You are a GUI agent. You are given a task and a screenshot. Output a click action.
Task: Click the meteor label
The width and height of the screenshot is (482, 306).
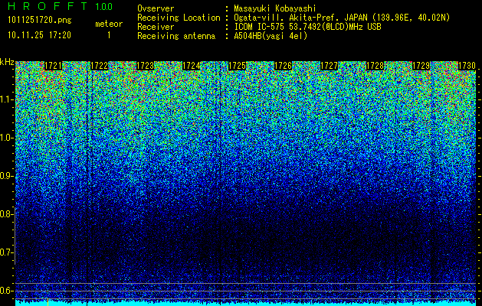pos(109,24)
